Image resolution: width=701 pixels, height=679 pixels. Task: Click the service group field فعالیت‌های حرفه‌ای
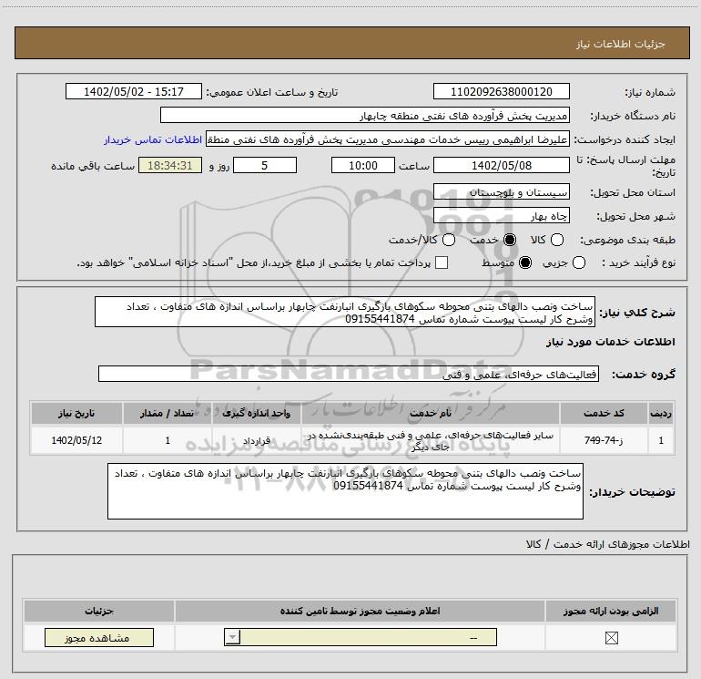[349, 375]
